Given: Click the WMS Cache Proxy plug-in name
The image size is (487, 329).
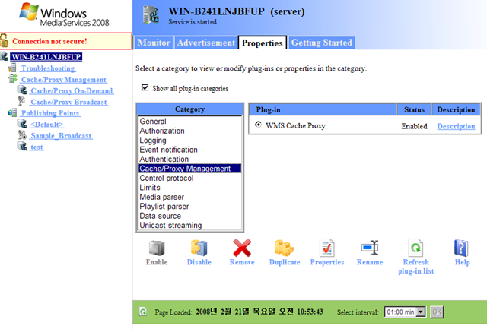Looking at the screenshot, I should click(295, 125).
